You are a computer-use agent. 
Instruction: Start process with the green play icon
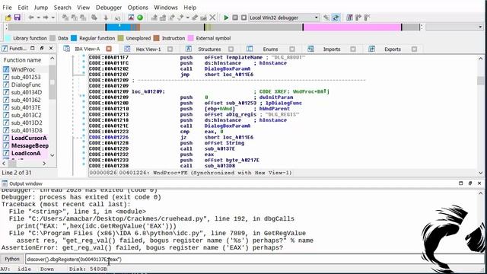[226, 18]
